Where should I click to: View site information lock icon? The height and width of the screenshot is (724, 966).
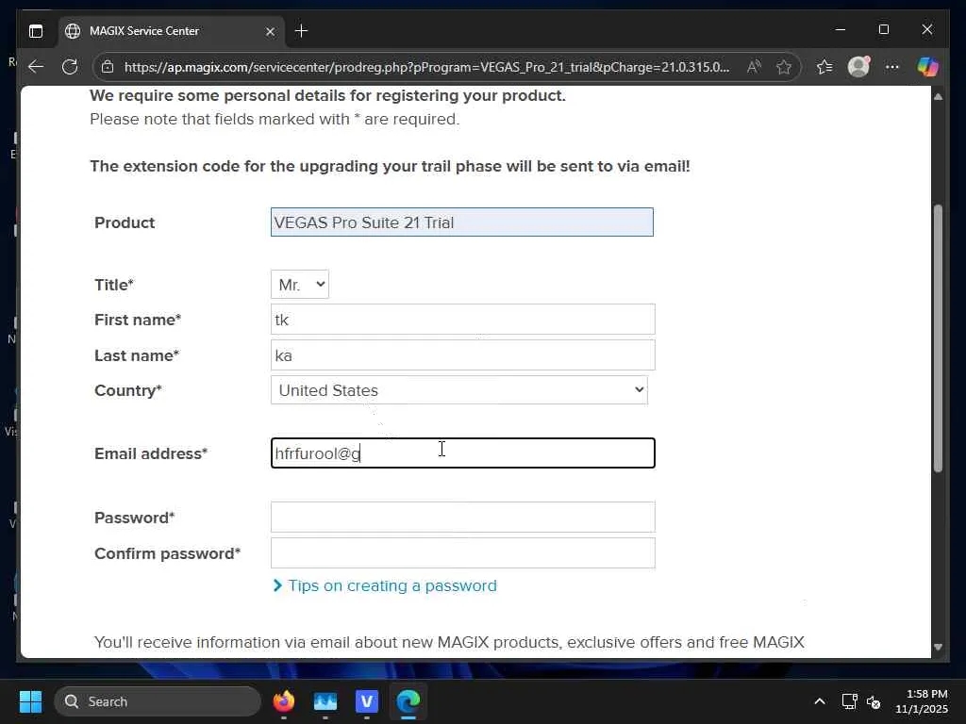click(x=108, y=67)
